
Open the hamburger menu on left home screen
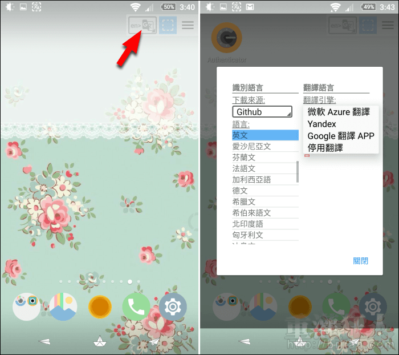(188, 26)
